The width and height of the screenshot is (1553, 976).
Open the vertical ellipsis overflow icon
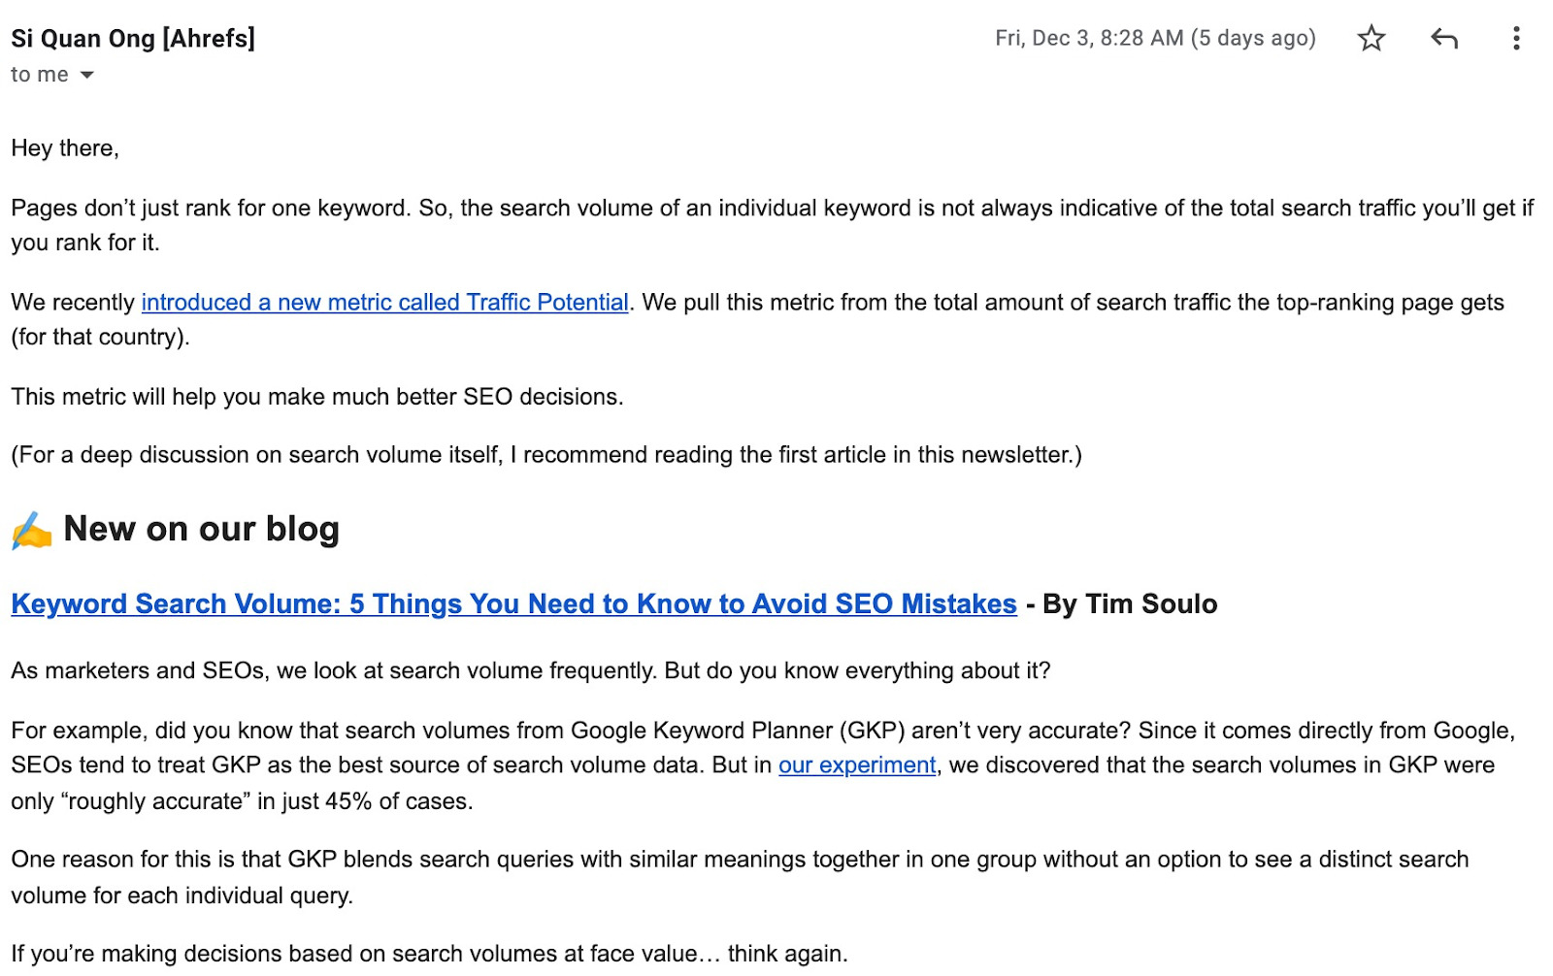1516,38
